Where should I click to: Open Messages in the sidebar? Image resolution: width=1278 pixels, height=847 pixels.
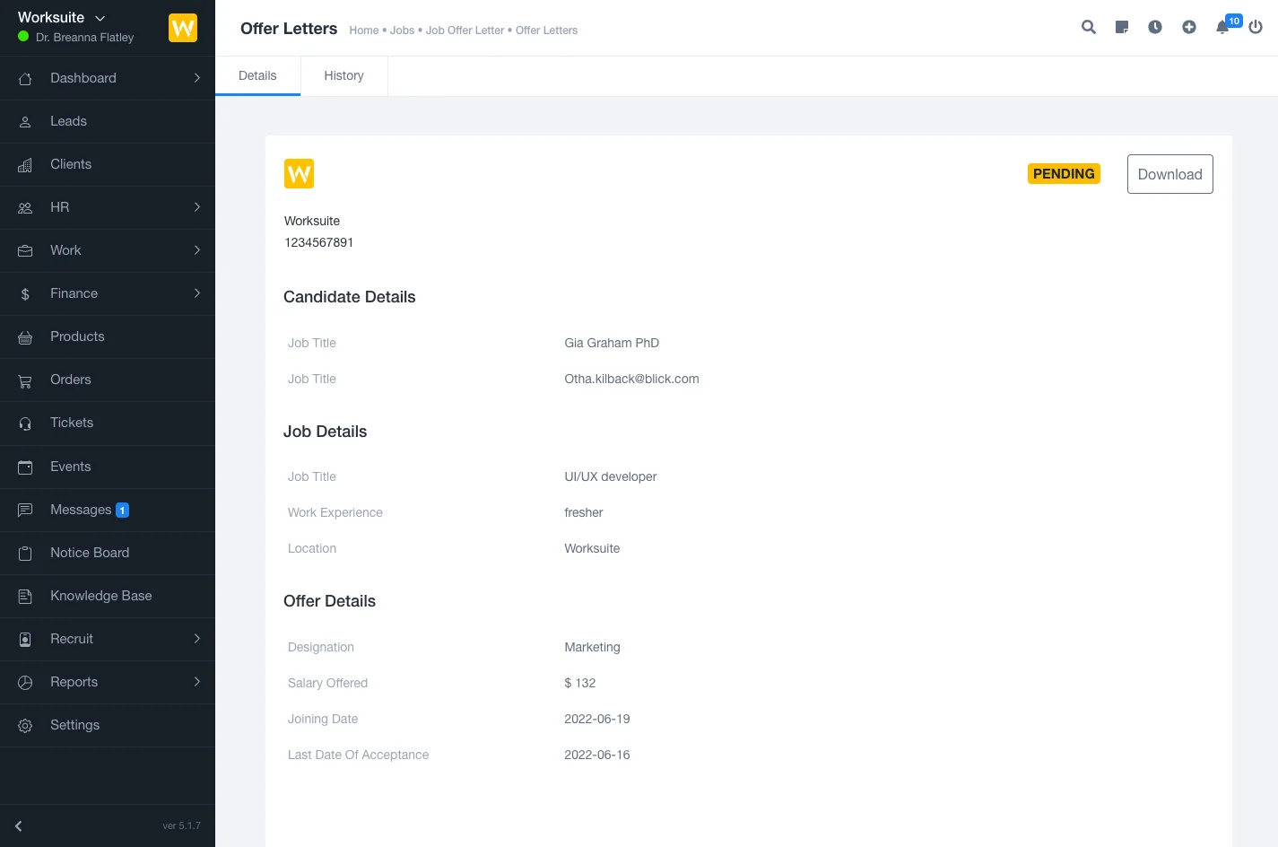(x=81, y=510)
